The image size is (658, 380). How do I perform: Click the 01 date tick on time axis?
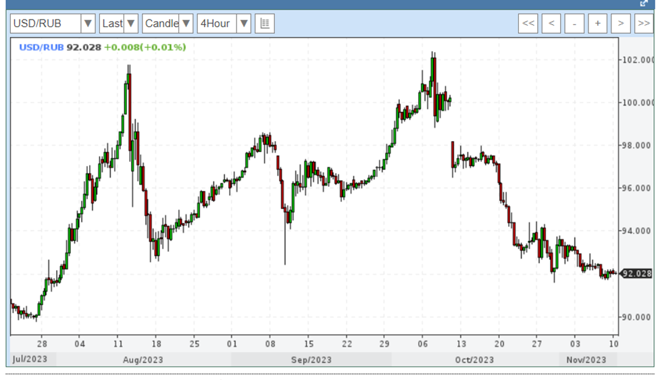click(232, 344)
